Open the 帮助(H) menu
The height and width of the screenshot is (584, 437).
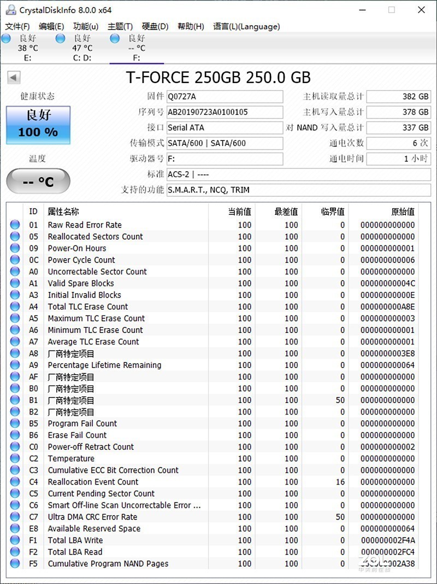tap(191, 26)
